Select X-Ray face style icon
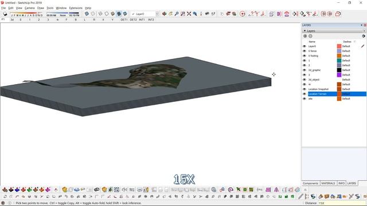 tap(87, 14)
